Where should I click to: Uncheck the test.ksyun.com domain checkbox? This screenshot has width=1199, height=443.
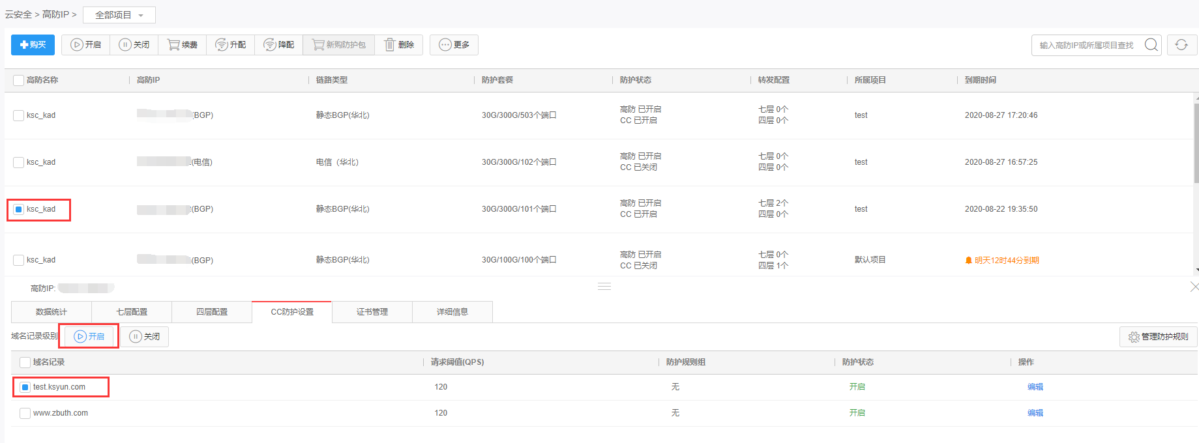(25, 388)
